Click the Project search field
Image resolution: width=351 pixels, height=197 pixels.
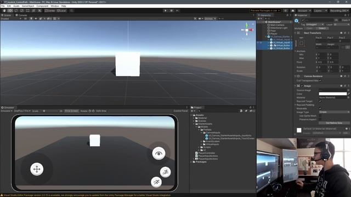(218, 111)
